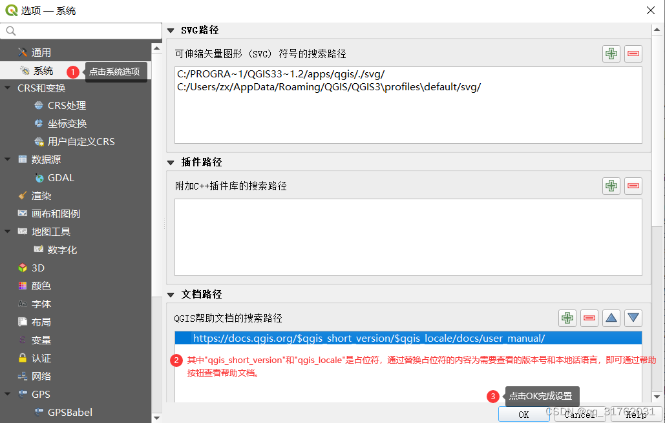Click in the options search field
Screen dimensions: 665x423
click(81, 31)
